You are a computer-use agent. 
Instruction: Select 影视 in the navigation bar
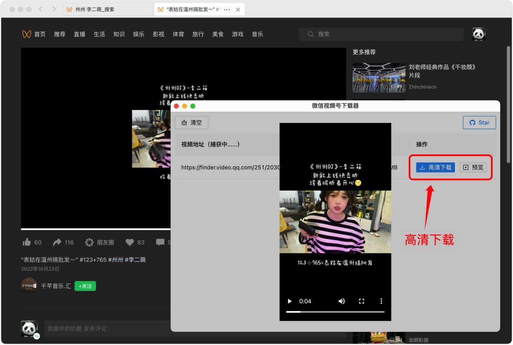tap(158, 34)
